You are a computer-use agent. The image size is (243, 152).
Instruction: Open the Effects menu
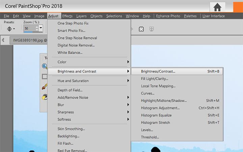67,16
